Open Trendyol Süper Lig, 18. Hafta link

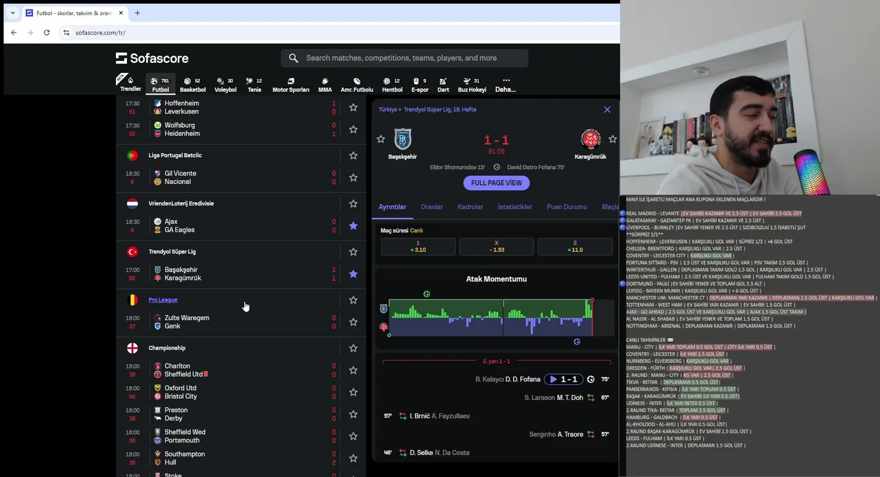pos(440,109)
